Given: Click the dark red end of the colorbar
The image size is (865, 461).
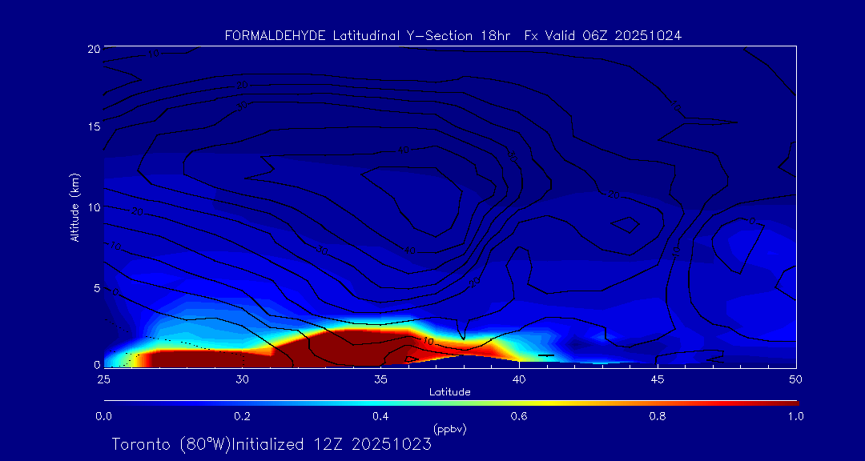Looking at the screenshot, I should tap(785, 402).
